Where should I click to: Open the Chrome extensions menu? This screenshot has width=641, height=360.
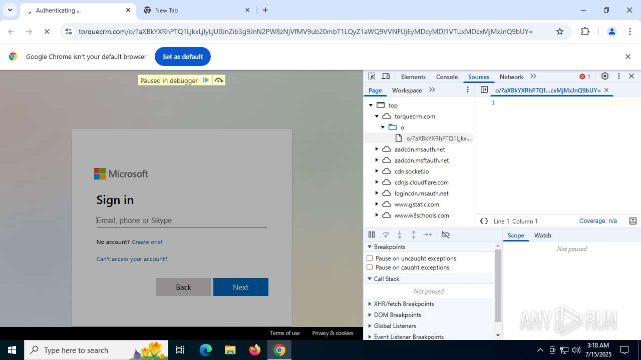[x=585, y=31]
